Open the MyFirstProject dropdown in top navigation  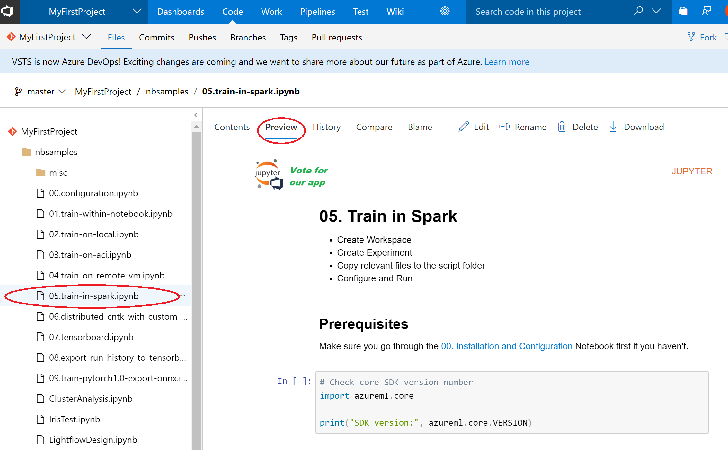click(x=137, y=11)
